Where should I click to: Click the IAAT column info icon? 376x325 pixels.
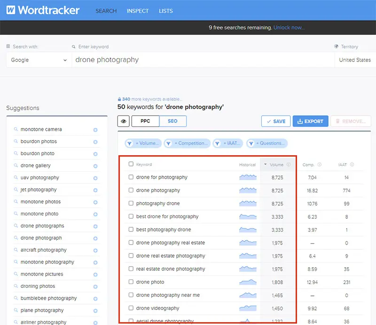point(352,165)
